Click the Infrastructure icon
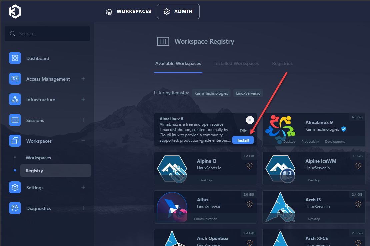This screenshot has width=370, height=246. point(15,100)
